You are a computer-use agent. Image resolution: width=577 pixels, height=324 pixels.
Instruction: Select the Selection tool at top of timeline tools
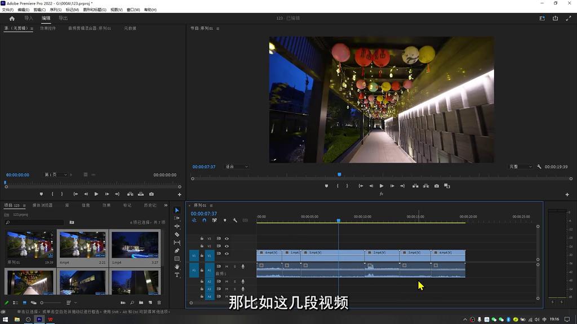(x=177, y=210)
